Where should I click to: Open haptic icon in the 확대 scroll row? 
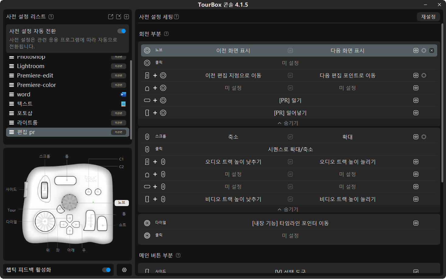coord(416,137)
